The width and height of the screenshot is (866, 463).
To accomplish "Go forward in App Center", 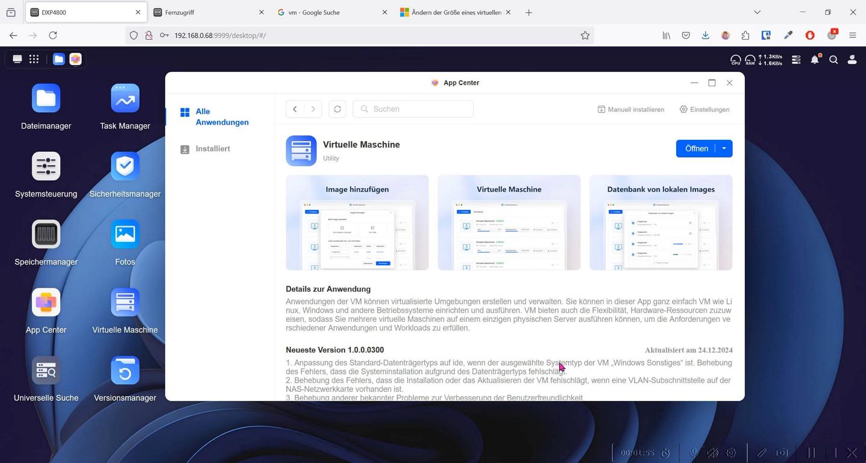I will pyautogui.click(x=313, y=109).
